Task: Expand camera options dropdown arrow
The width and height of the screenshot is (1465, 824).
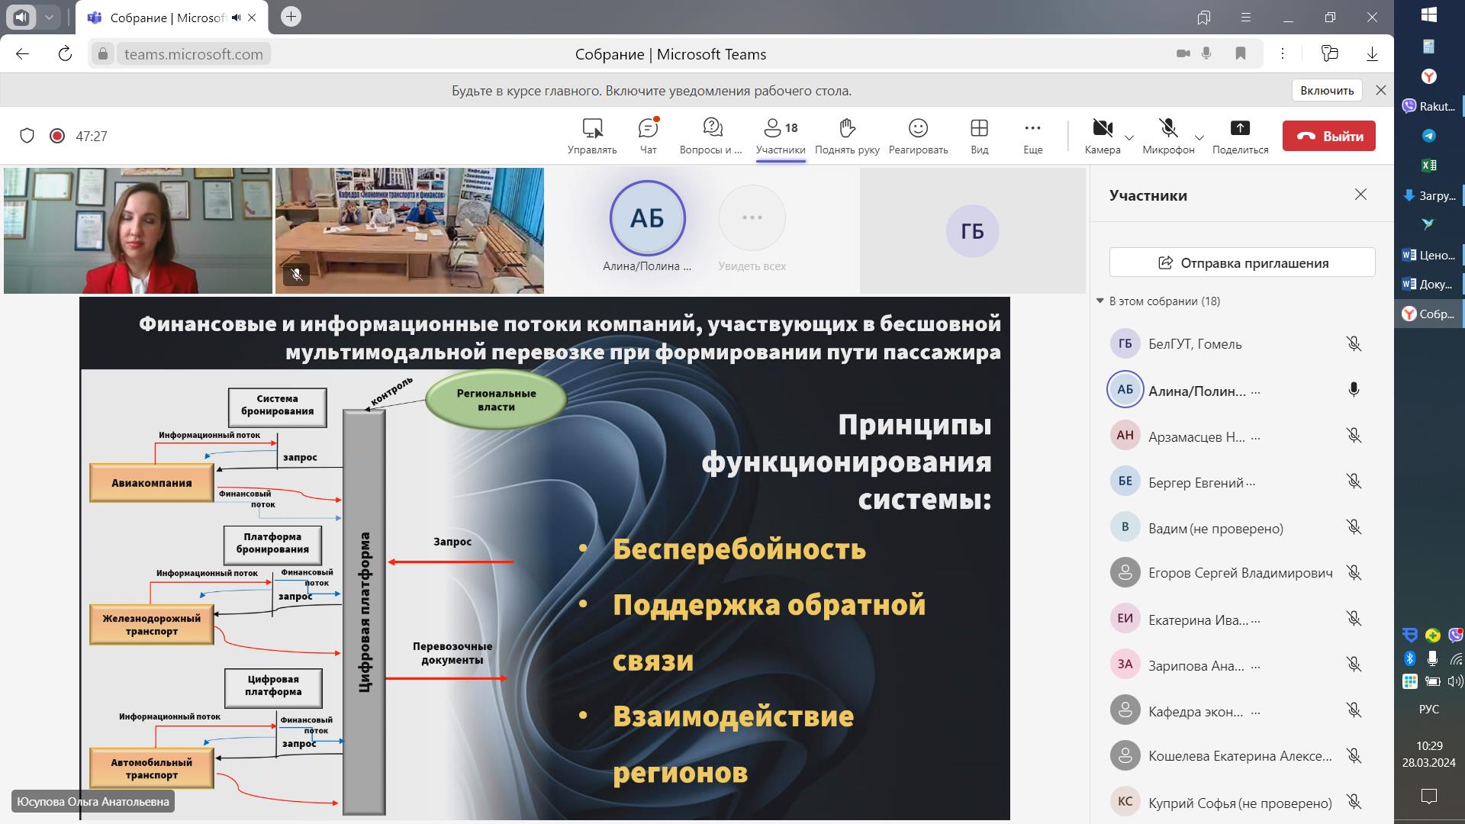Action: pyautogui.click(x=1129, y=138)
